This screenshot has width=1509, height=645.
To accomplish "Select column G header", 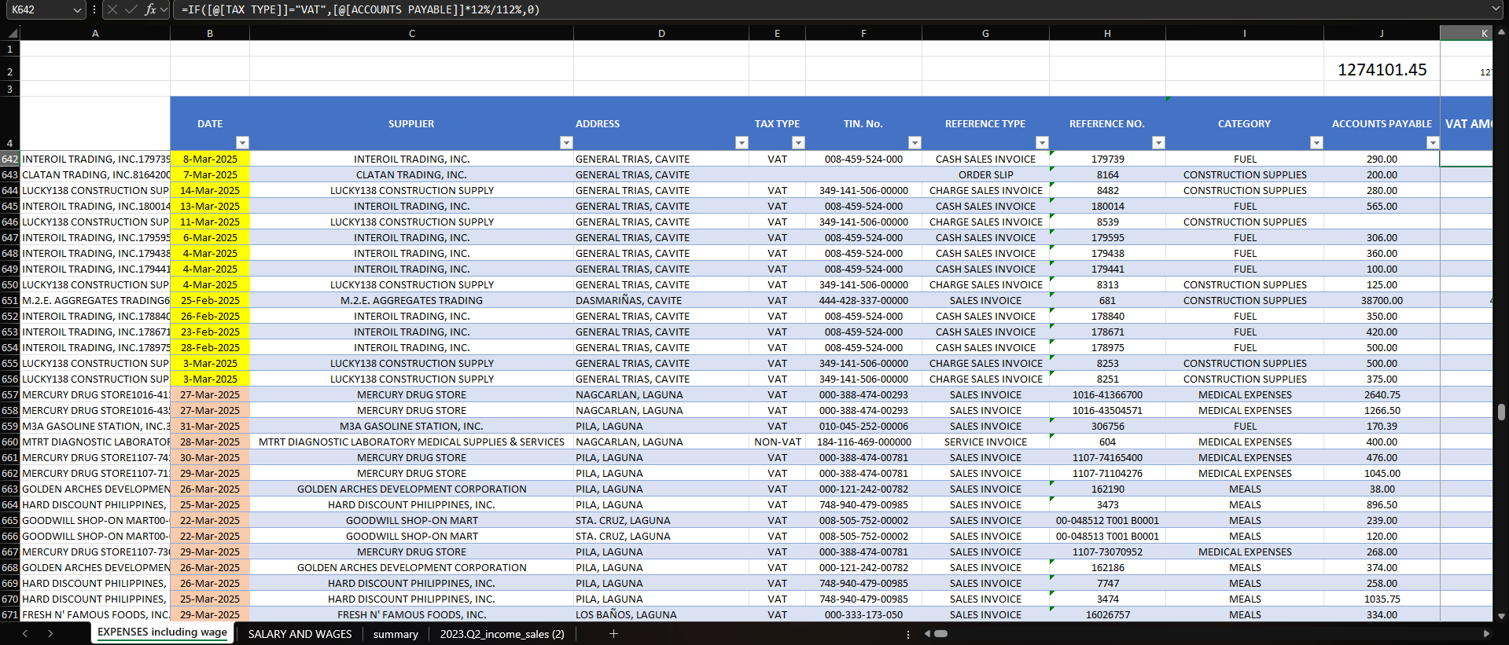I will [985, 33].
